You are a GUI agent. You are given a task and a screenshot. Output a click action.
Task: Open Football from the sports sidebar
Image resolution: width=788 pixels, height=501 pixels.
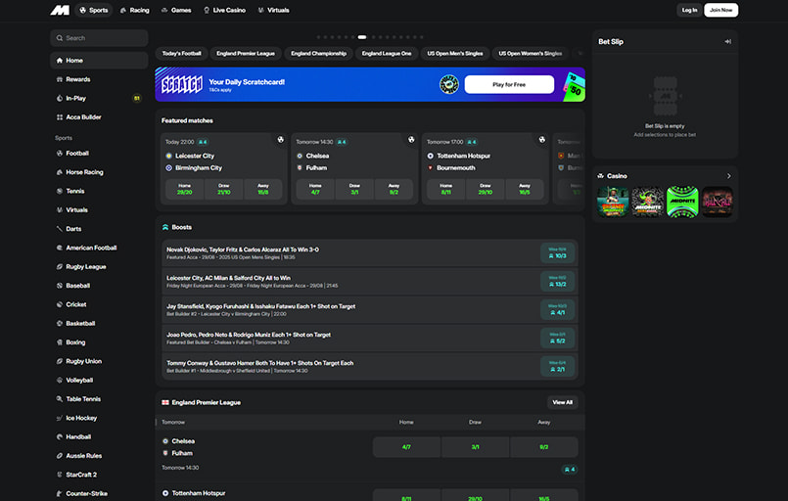(x=77, y=153)
